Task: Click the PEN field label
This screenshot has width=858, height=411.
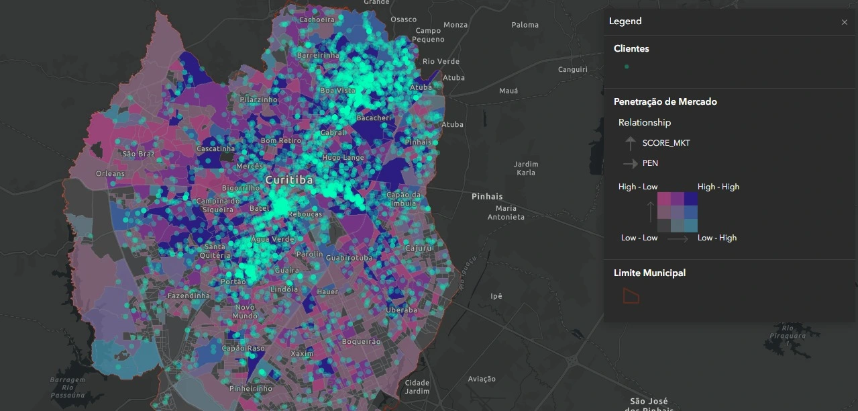Action: 650,163
